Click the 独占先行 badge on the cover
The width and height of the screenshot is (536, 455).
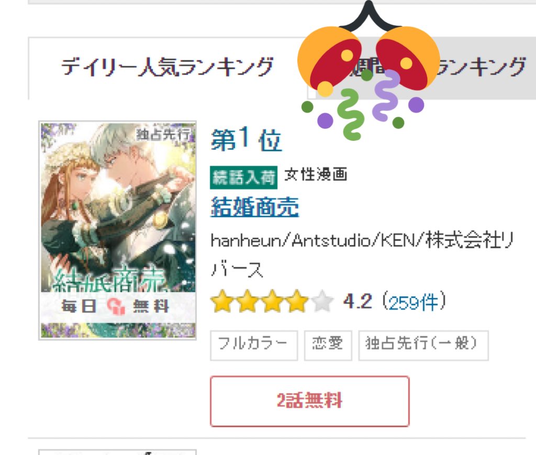163,135
